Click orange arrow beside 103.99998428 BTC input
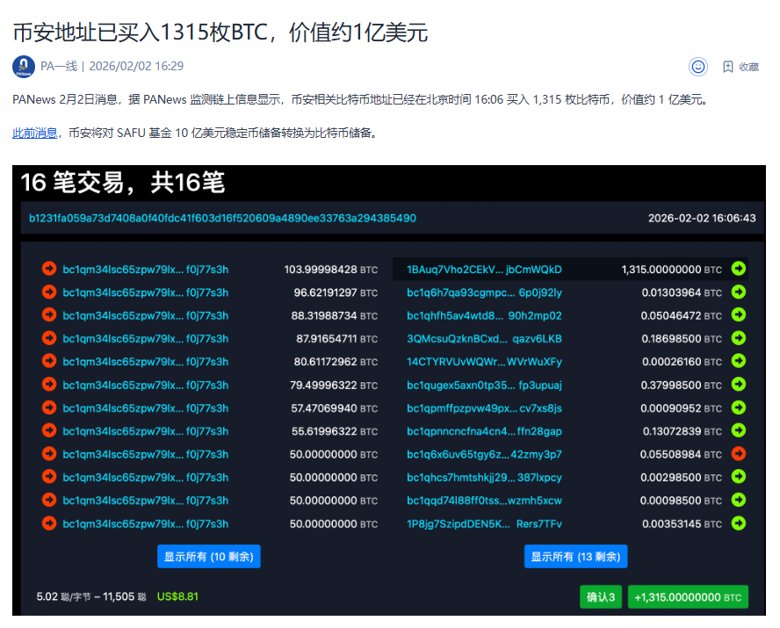780x628 pixels. 49,270
